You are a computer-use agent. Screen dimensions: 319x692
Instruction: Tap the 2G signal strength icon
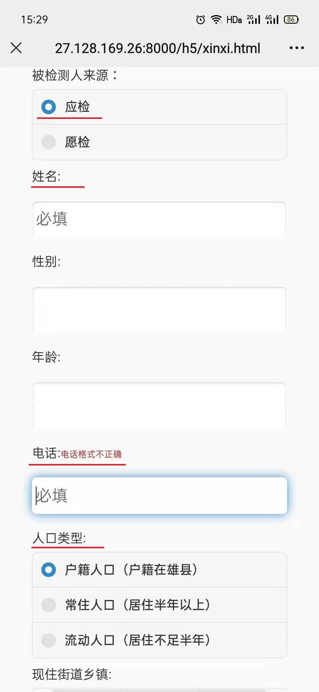[x=254, y=20]
